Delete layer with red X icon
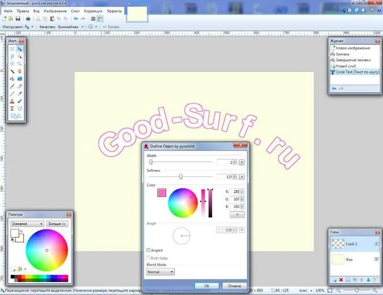The image size is (383, 295). (x=341, y=280)
